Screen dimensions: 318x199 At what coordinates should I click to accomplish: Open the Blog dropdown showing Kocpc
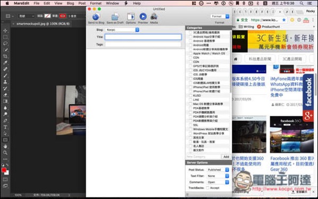pos(122,30)
